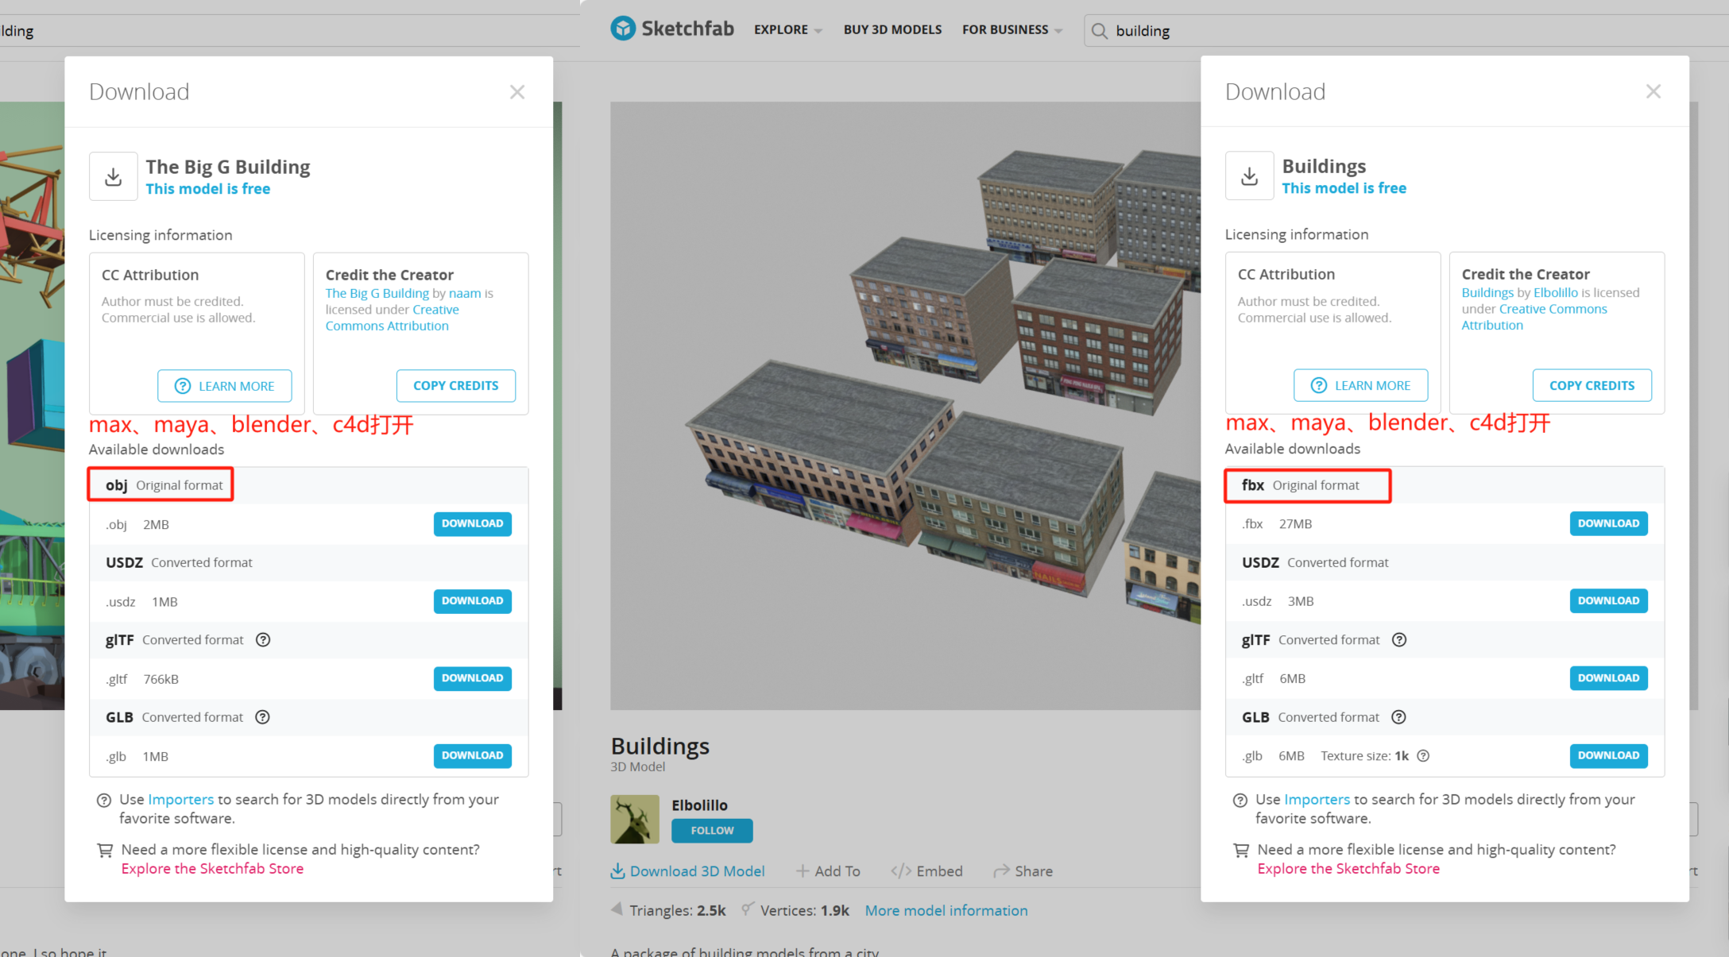Download the 27MB .fbx file
The width and height of the screenshot is (1729, 957).
(x=1607, y=523)
